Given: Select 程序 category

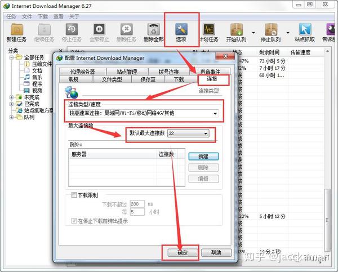Looking at the screenshot, I should [37, 84].
